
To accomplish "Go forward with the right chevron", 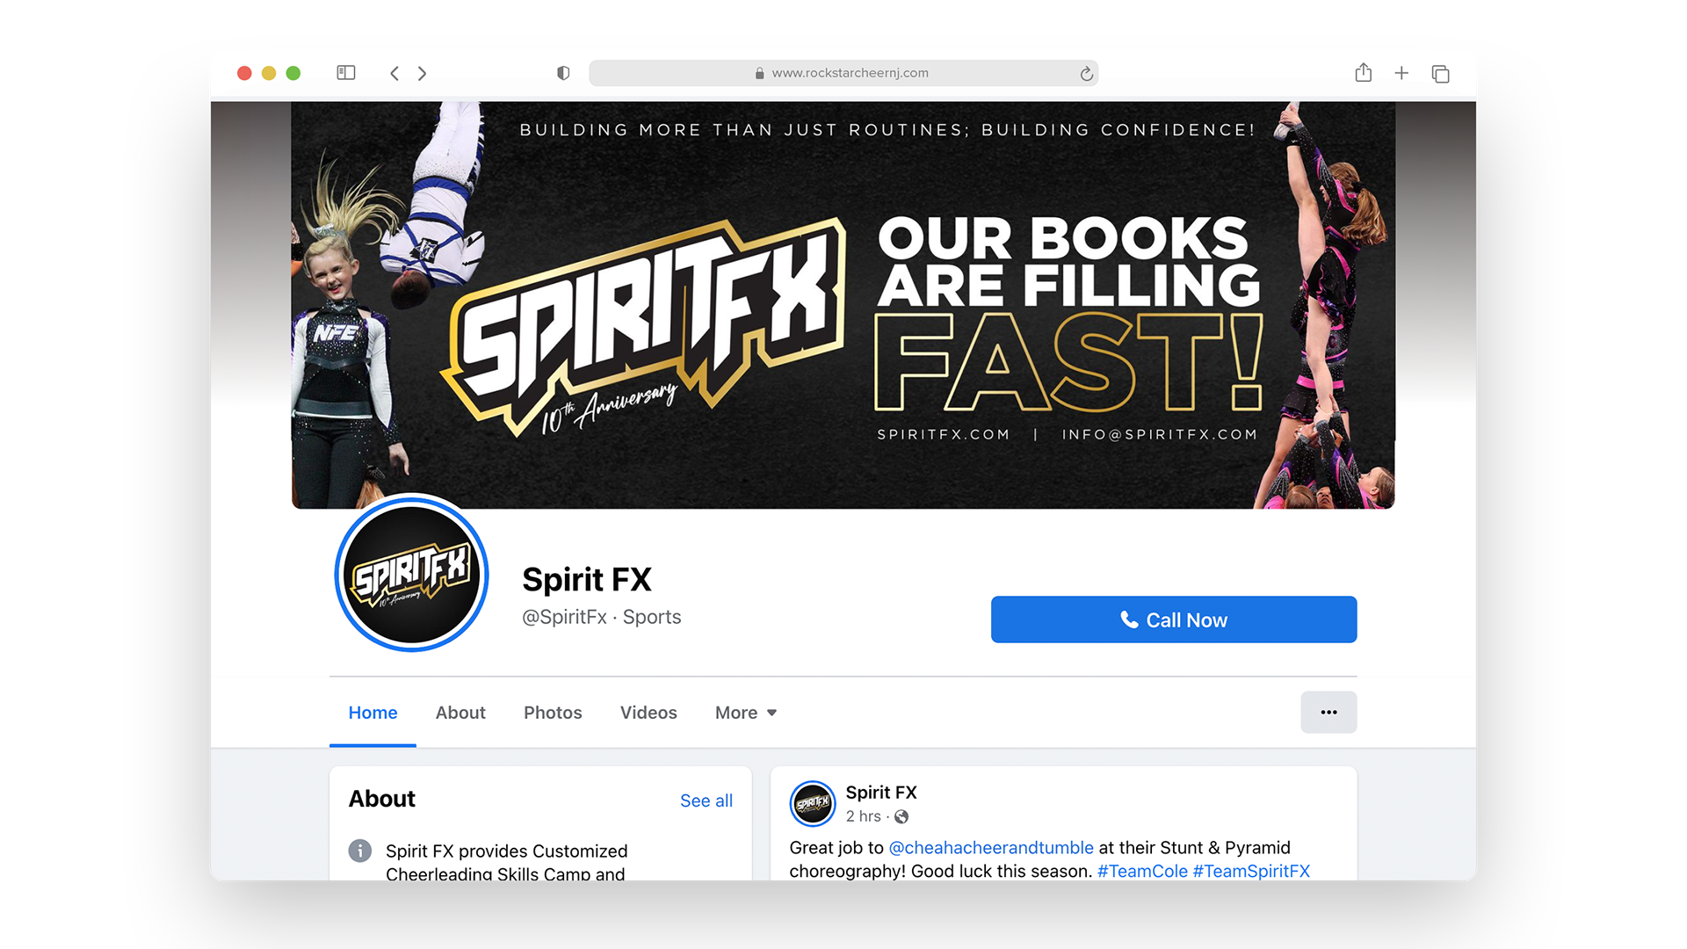I will click(x=423, y=73).
